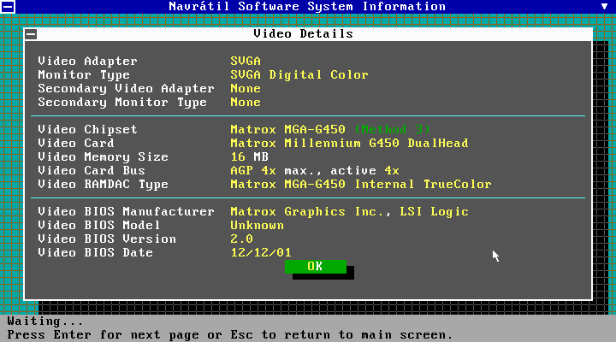Select 'Matrox MGA-G450 Internal TrueColor' value
This screenshot has width=616, height=342.
pyautogui.click(x=361, y=185)
